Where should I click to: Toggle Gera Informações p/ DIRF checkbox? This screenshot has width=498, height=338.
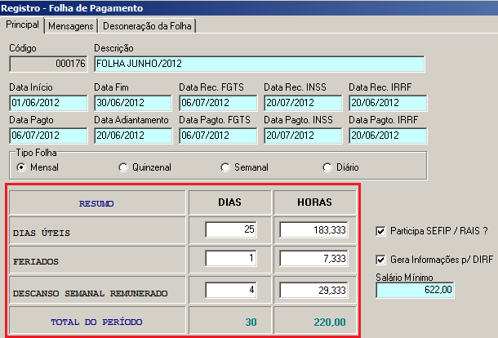380,260
